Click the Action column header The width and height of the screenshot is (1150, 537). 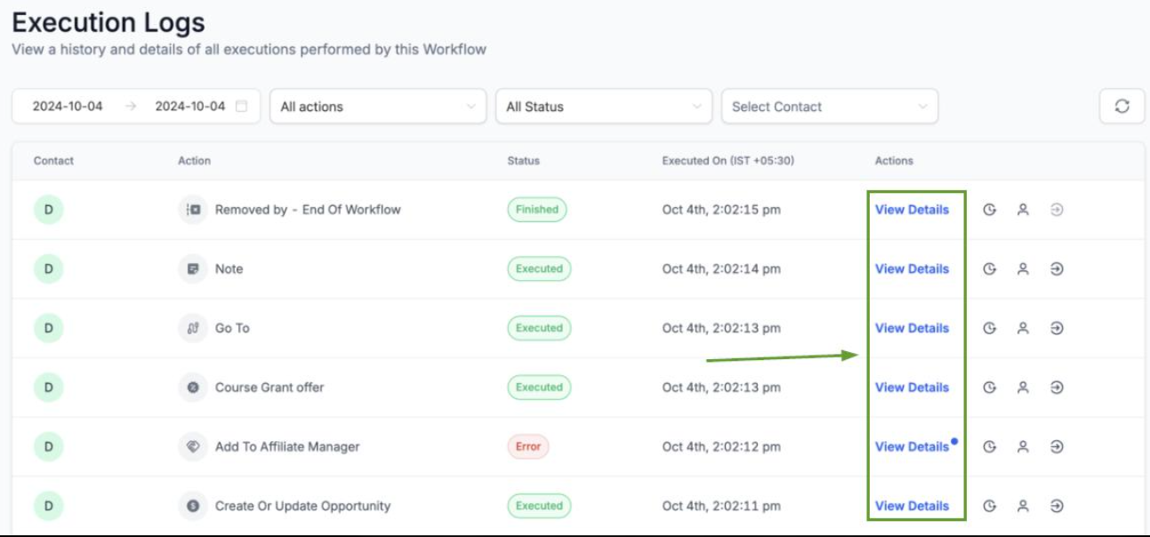pos(194,161)
